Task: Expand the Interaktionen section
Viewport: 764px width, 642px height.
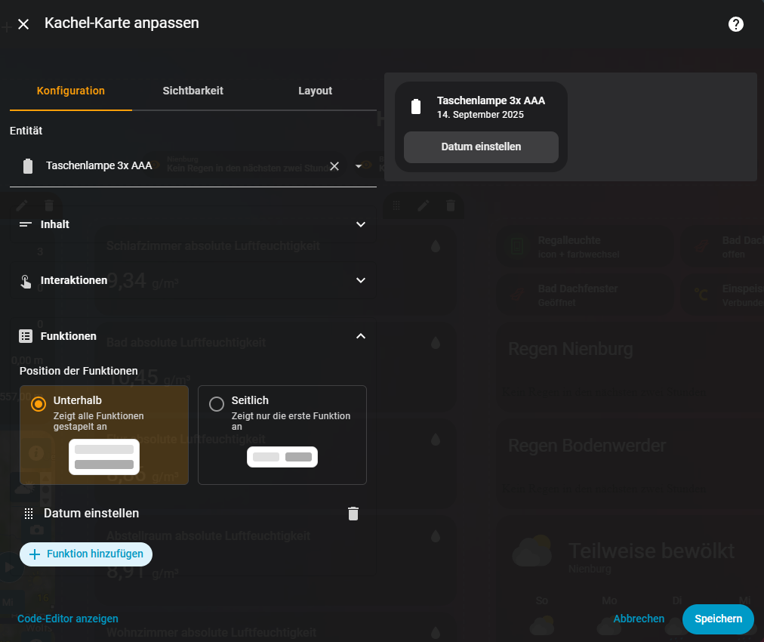Action: [360, 280]
